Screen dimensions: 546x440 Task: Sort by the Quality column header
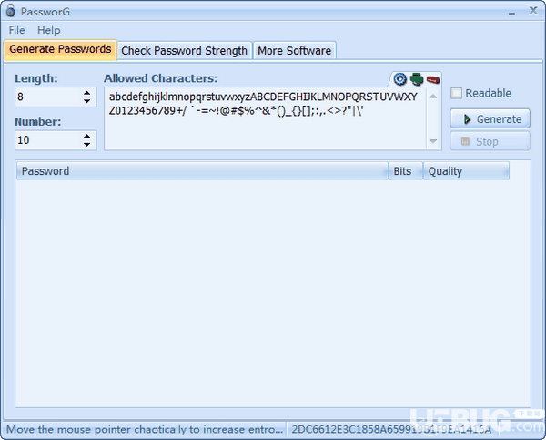click(x=466, y=171)
